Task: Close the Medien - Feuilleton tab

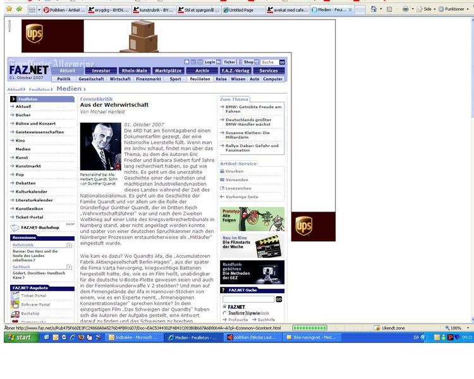Action: (x=350, y=9)
